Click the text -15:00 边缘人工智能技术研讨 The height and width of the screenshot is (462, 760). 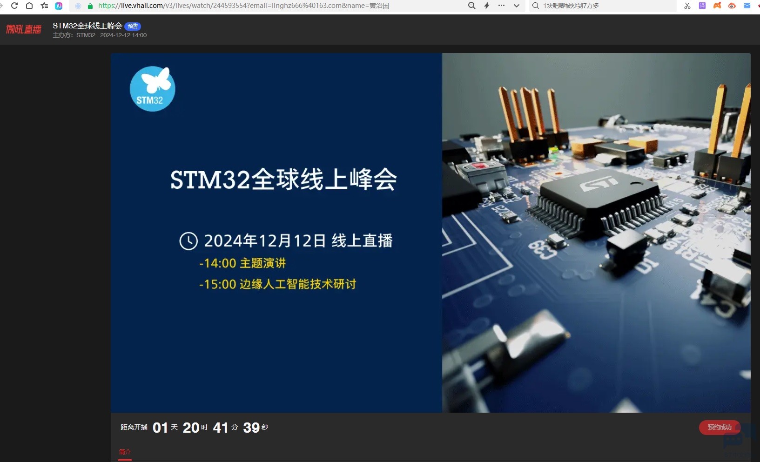point(277,284)
